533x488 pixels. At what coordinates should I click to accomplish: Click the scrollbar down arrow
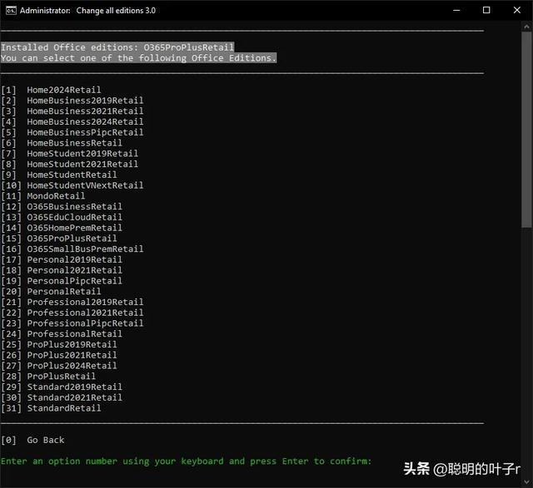tap(527, 482)
